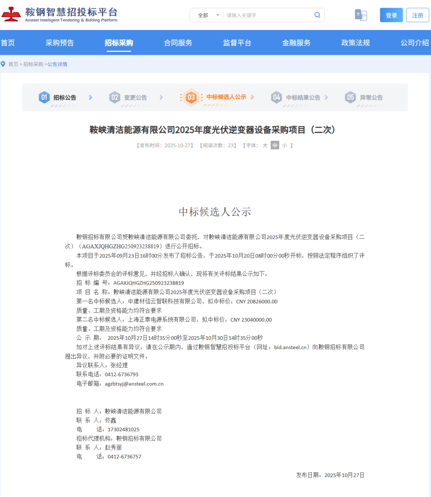Select medium font size (中)
Image resolution: width=431 pixels, height=497 pixels.
[x=275, y=146]
